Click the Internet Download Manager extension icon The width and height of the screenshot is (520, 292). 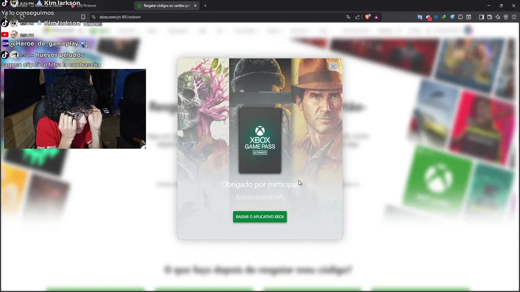pyautogui.click(x=444, y=17)
